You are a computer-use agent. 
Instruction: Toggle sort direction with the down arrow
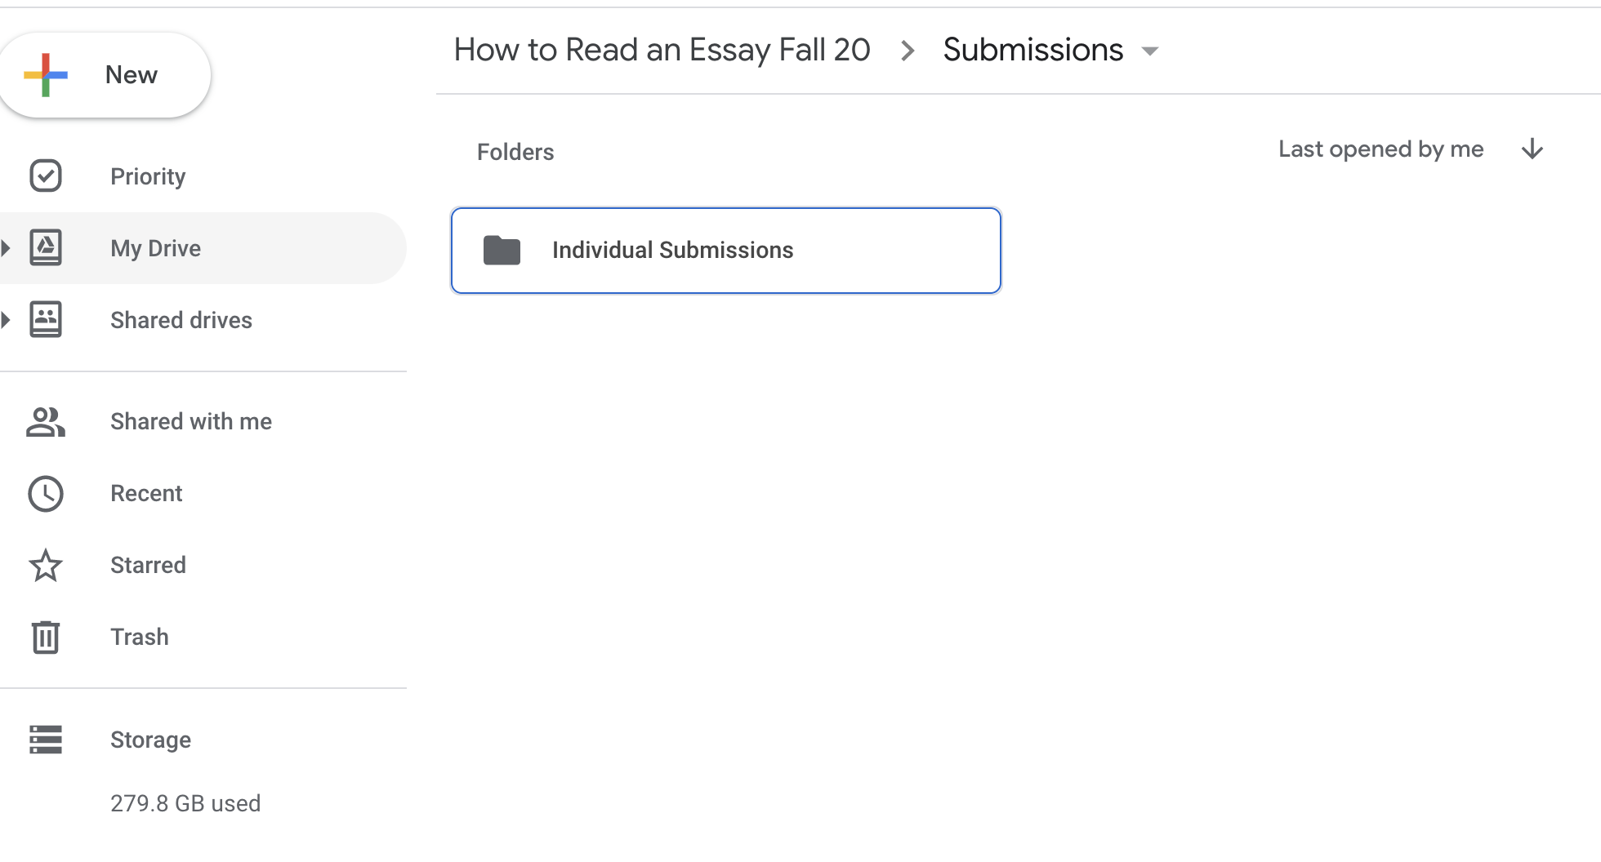pyautogui.click(x=1533, y=149)
